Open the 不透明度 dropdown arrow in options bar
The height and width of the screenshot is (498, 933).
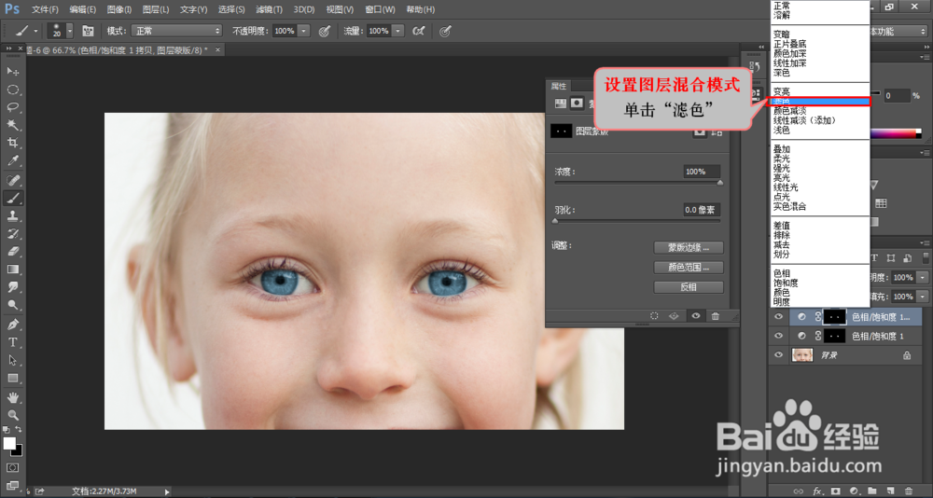(303, 31)
